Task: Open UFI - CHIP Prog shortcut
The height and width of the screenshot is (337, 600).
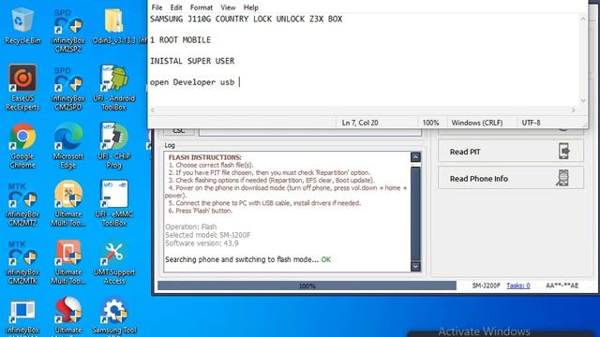Action: click(x=113, y=146)
